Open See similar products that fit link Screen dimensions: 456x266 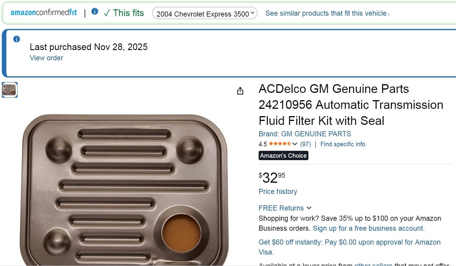click(x=327, y=14)
